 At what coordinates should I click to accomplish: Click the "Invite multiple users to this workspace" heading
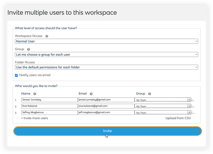tap(62, 13)
